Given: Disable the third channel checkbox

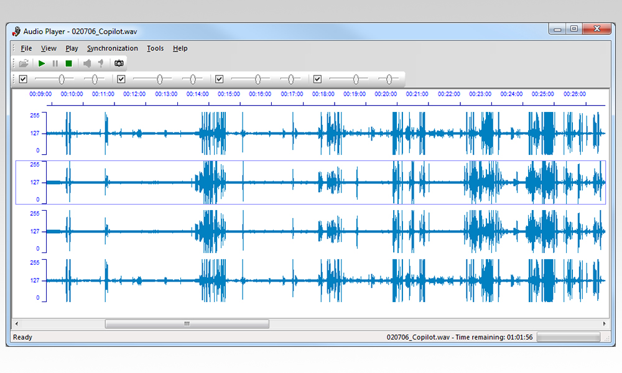Looking at the screenshot, I should [219, 80].
